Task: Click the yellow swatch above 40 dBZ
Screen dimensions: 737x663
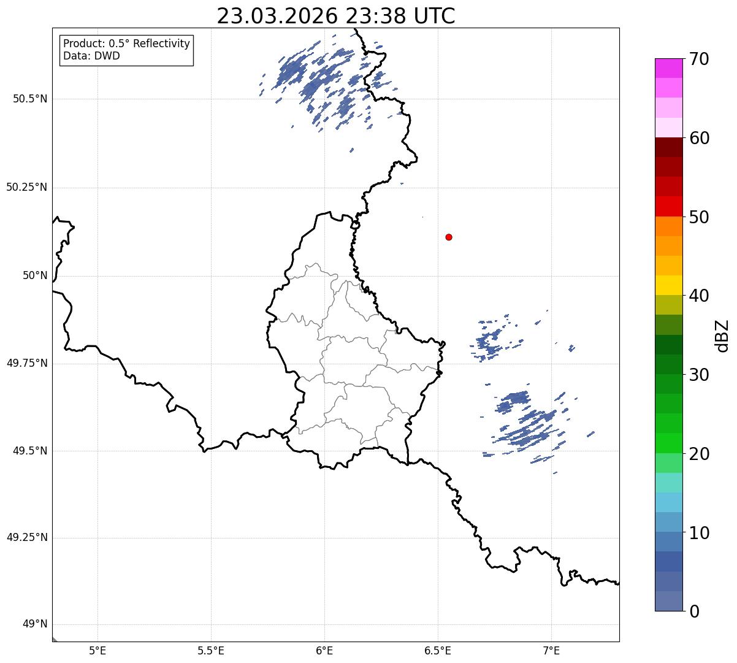Action: click(x=668, y=285)
